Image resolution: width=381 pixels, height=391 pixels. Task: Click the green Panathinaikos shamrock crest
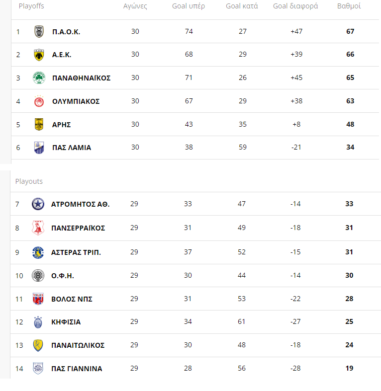39,78
